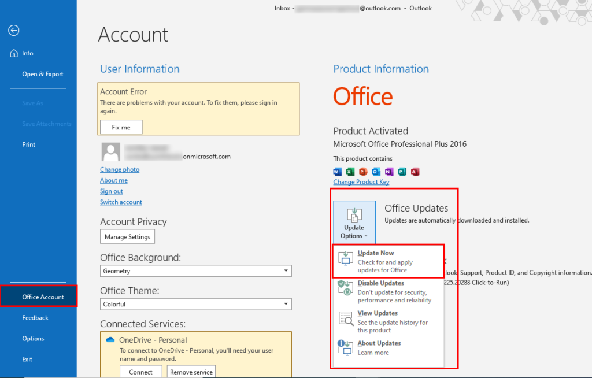Choose About Updates menu entry
This screenshot has height=378, width=592.
[x=388, y=348]
